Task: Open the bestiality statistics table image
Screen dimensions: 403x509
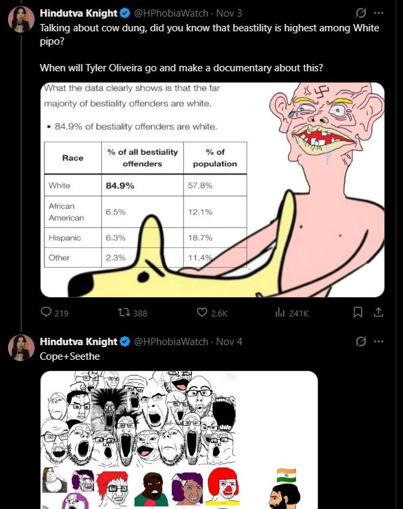Action: coord(212,190)
